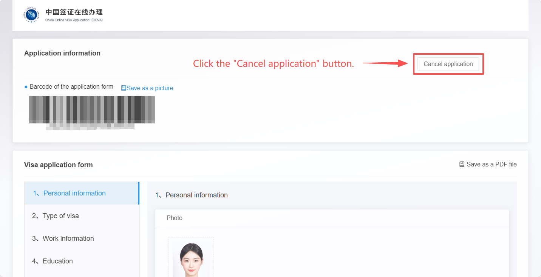Click the "Application information" heading
This screenshot has height=277, width=541.
point(62,53)
